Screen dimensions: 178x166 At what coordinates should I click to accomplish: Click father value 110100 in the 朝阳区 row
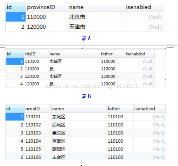(x=120, y=149)
